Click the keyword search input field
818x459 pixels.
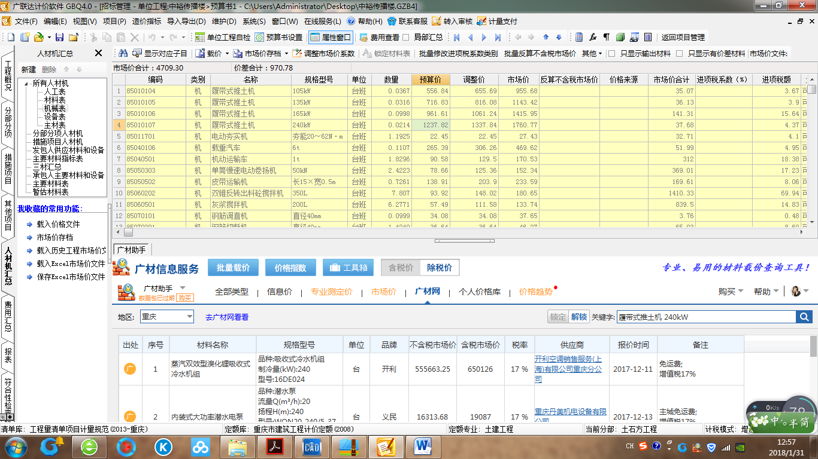[706, 317]
